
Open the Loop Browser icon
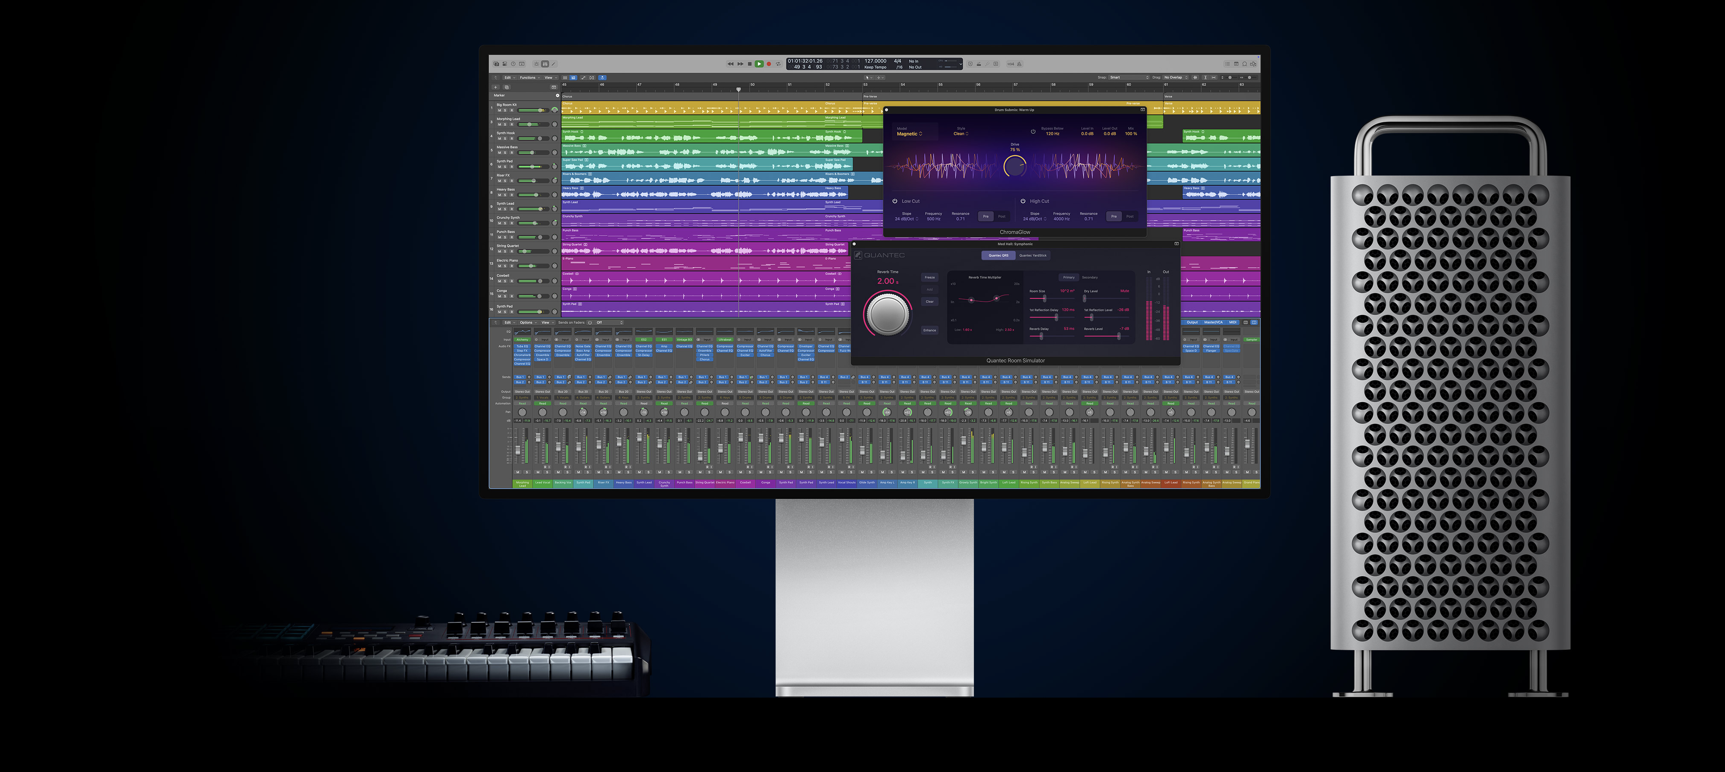(1245, 64)
